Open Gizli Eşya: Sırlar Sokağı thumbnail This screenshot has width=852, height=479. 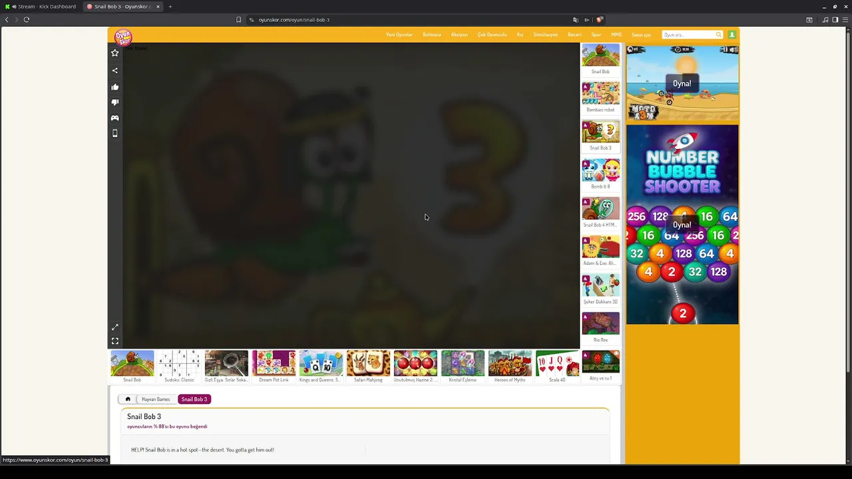point(226,367)
